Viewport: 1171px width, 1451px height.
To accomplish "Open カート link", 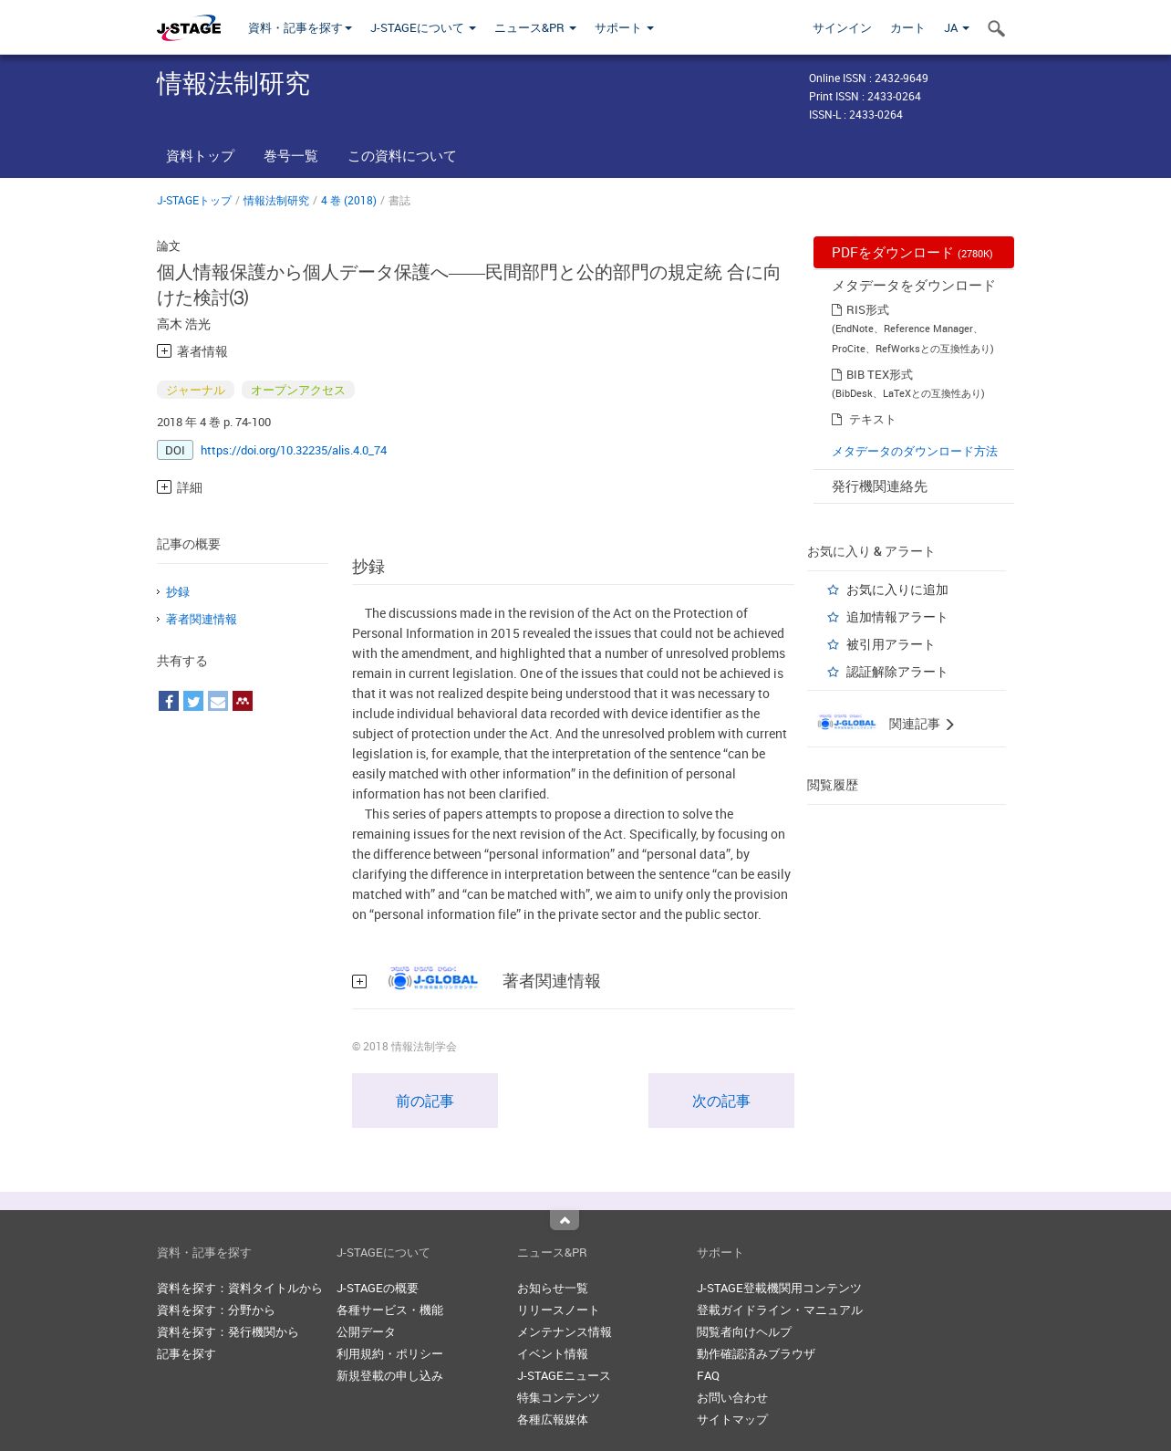I will point(907,28).
